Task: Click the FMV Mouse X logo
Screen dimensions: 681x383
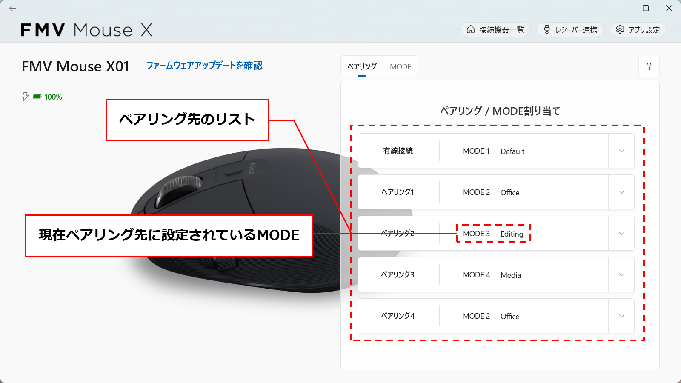Action: click(x=86, y=30)
